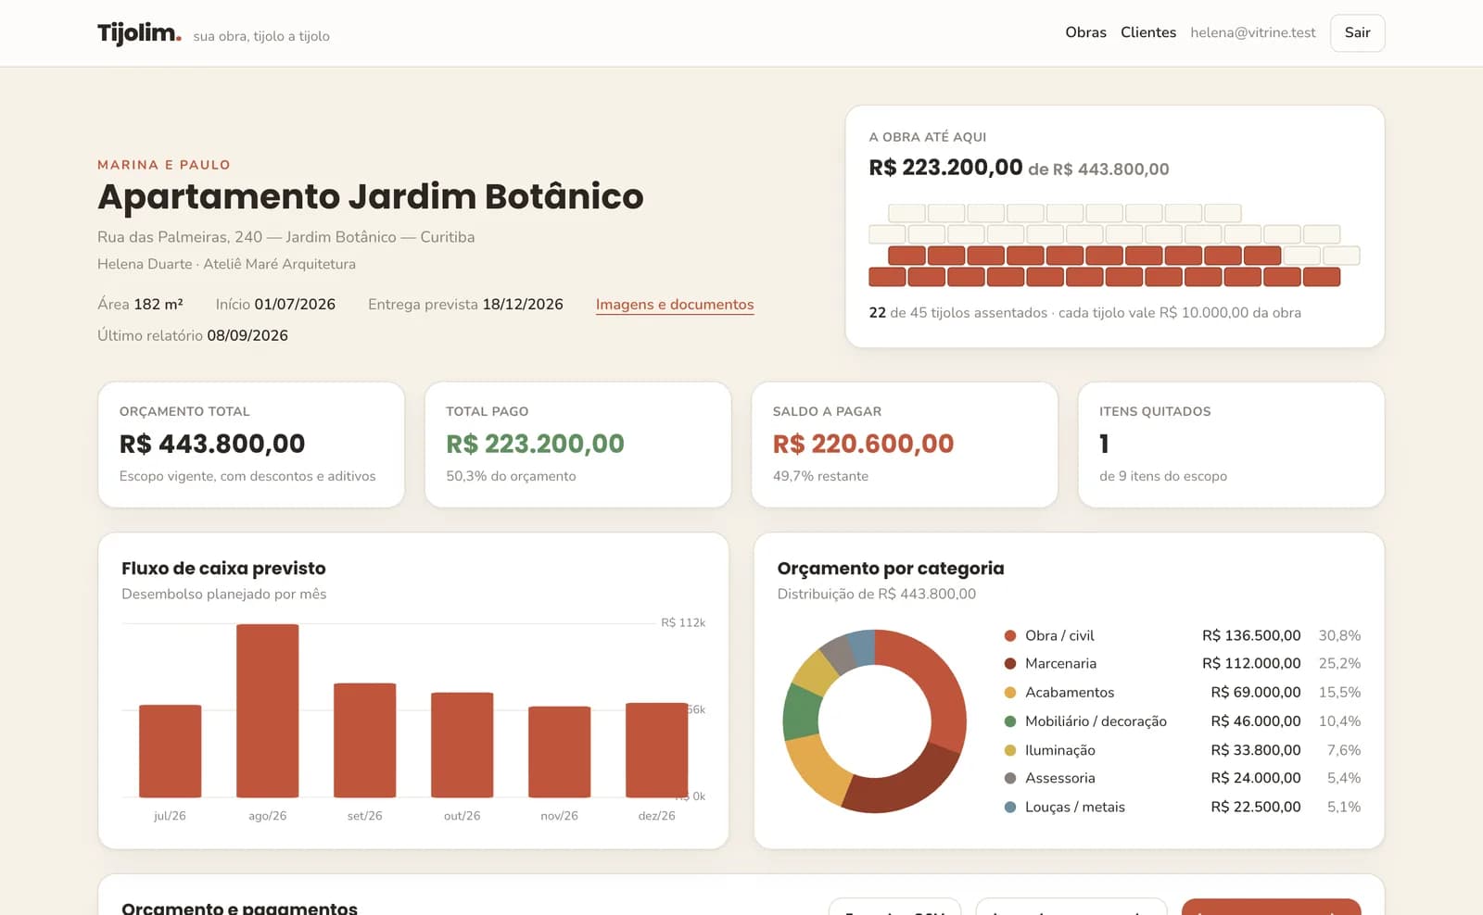Screen dimensions: 1483x915
Task: Click the Obra / civil legend label
Action: pyautogui.click(x=1059, y=635)
